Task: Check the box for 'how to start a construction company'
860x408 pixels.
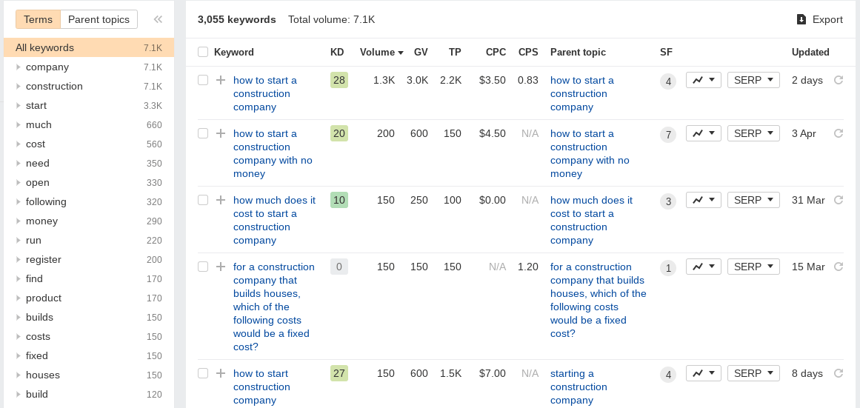Action: (203, 80)
